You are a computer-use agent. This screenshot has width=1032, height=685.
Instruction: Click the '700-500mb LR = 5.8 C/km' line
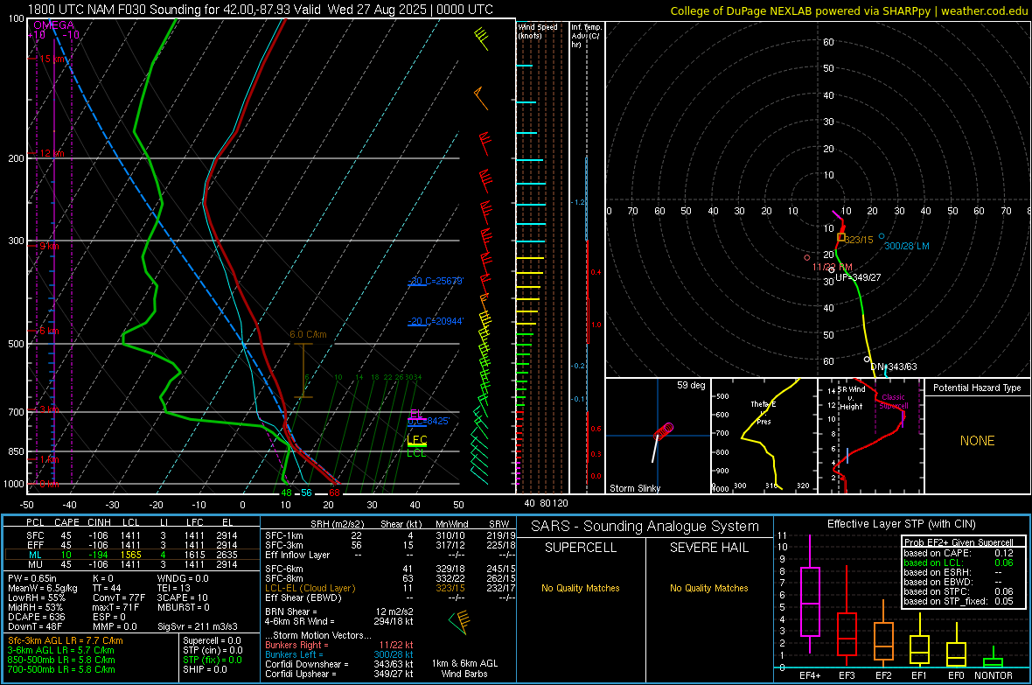(61, 669)
